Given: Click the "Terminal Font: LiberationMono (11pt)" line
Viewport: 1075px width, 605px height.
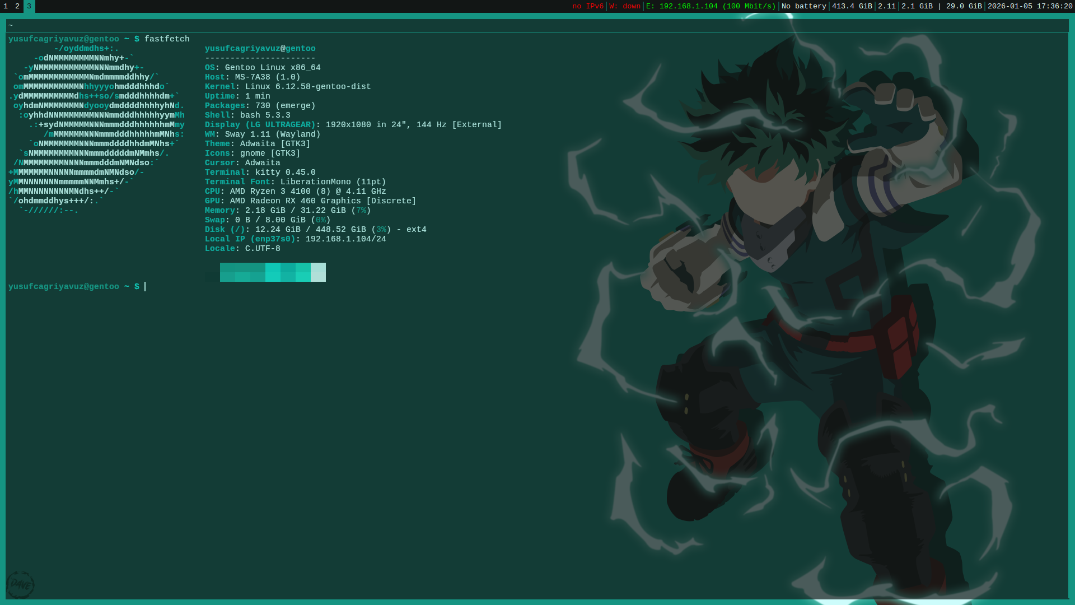Looking at the screenshot, I should pos(296,182).
